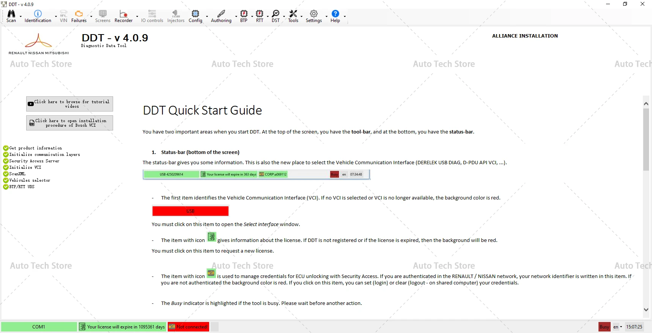Expand the Failures dropdown arrow

coord(91,17)
